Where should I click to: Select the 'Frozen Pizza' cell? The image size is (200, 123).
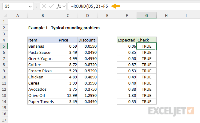point(43,71)
